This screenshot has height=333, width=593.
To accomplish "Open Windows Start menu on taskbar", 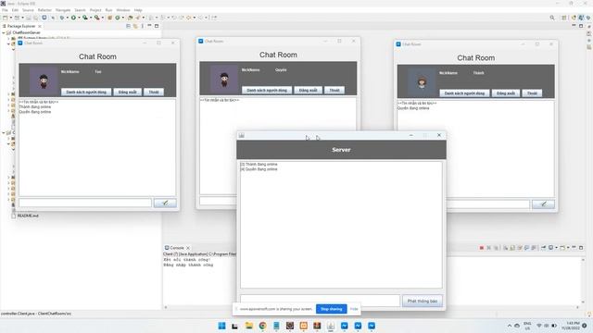I will (x=221, y=326).
